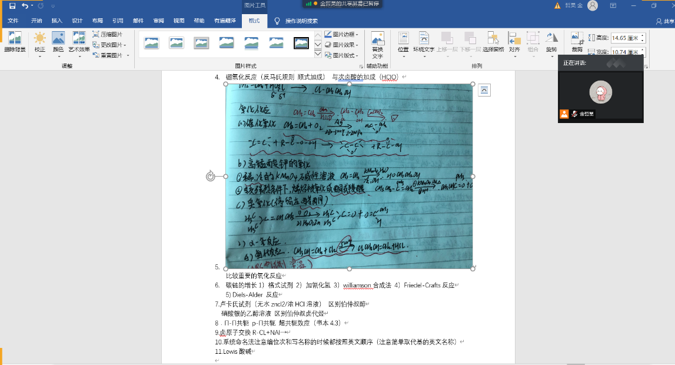Image resolution: width=675 pixels, height=365 pixels.
Task: Open the Wrap Text (环绕文字) dropdown
Action: [423, 42]
